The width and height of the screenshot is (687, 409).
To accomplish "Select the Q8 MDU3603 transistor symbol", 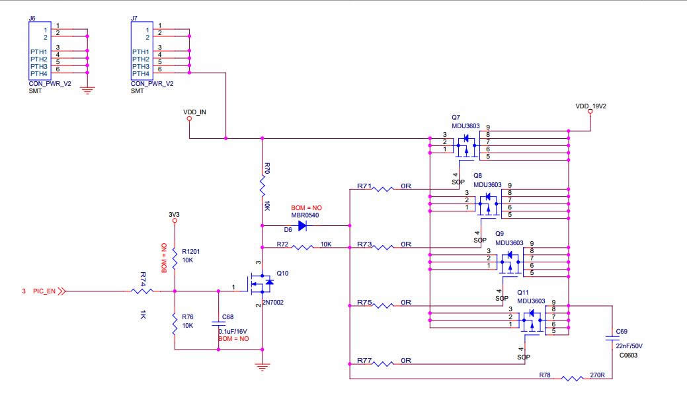I will coord(488,202).
